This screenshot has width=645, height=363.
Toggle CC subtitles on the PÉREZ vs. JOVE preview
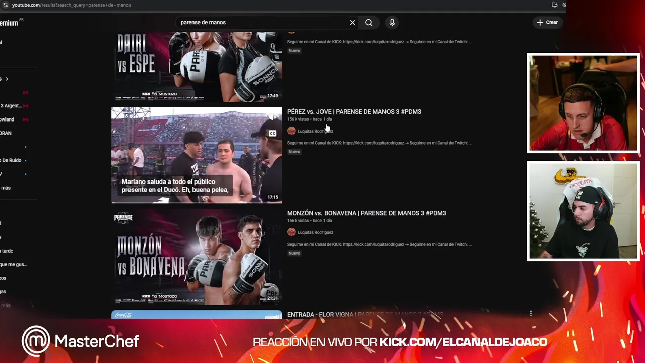click(272, 134)
